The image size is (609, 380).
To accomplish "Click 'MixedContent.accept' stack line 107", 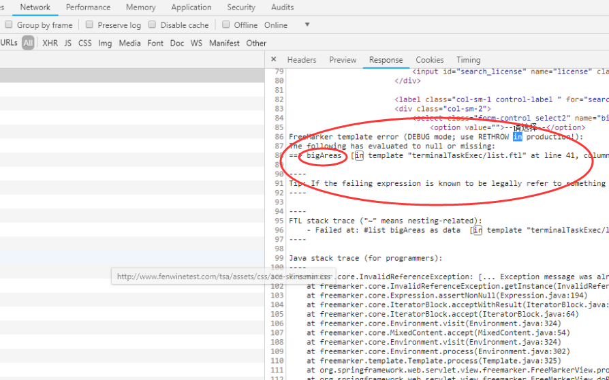I will coord(438,332).
